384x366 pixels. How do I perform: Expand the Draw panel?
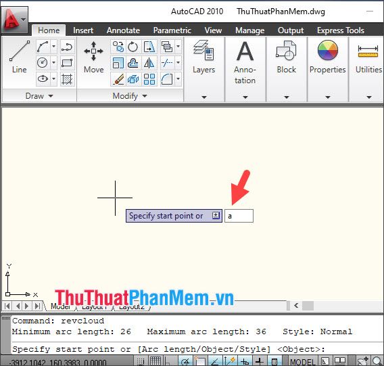[x=39, y=96]
